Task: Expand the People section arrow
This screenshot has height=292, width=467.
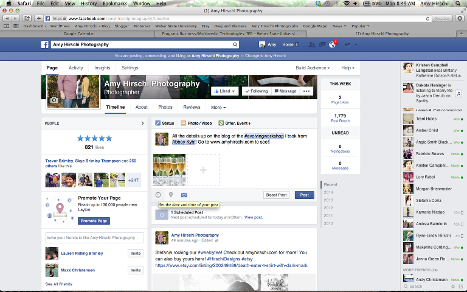Action: pyautogui.click(x=142, y=123)
